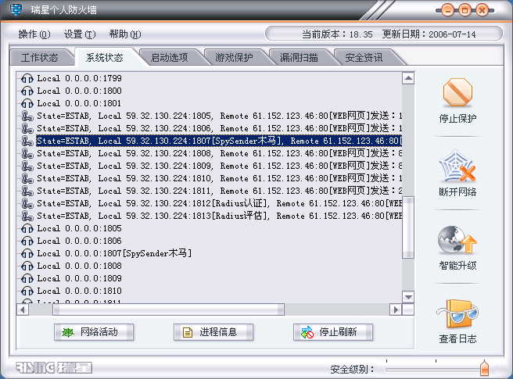Switch to the 启动选项 tab
This screenshot has width=513, height=379.
169,58
